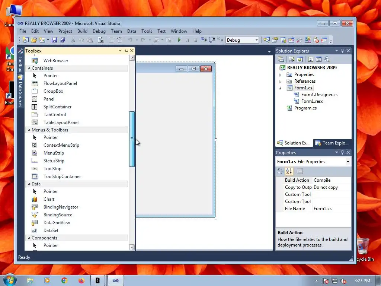Open Solution Explorer via toolbar icon
Screen dimensions: 381x286
tap(266, 40)
